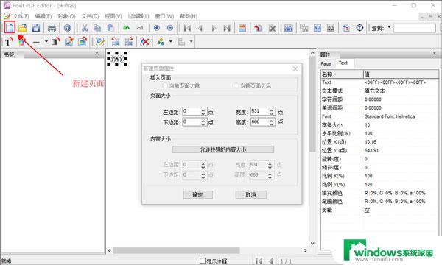Click the Copy icon
This screenshot has width=442, height=265.
tap(97, 28)
